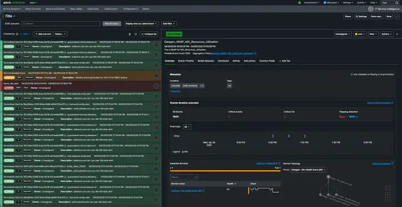
Task: Click the orange Impacted Services bar
Action: tap(225, 171)
